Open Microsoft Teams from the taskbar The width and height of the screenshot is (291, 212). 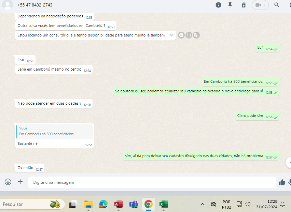[134, 204]
